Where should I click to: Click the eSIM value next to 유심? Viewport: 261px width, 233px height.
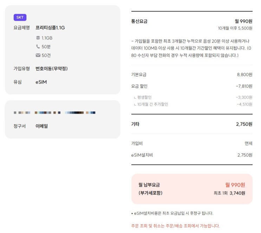[41, 82]
